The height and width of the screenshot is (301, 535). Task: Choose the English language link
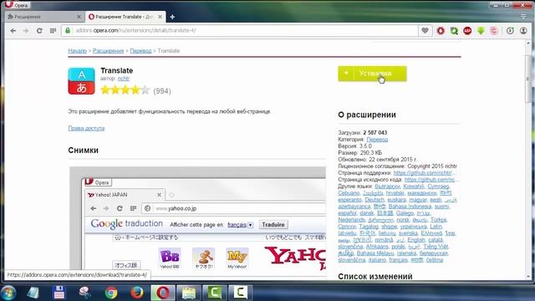tap(416, 240)
